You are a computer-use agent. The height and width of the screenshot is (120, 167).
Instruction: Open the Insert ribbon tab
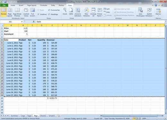click(21, 5)
